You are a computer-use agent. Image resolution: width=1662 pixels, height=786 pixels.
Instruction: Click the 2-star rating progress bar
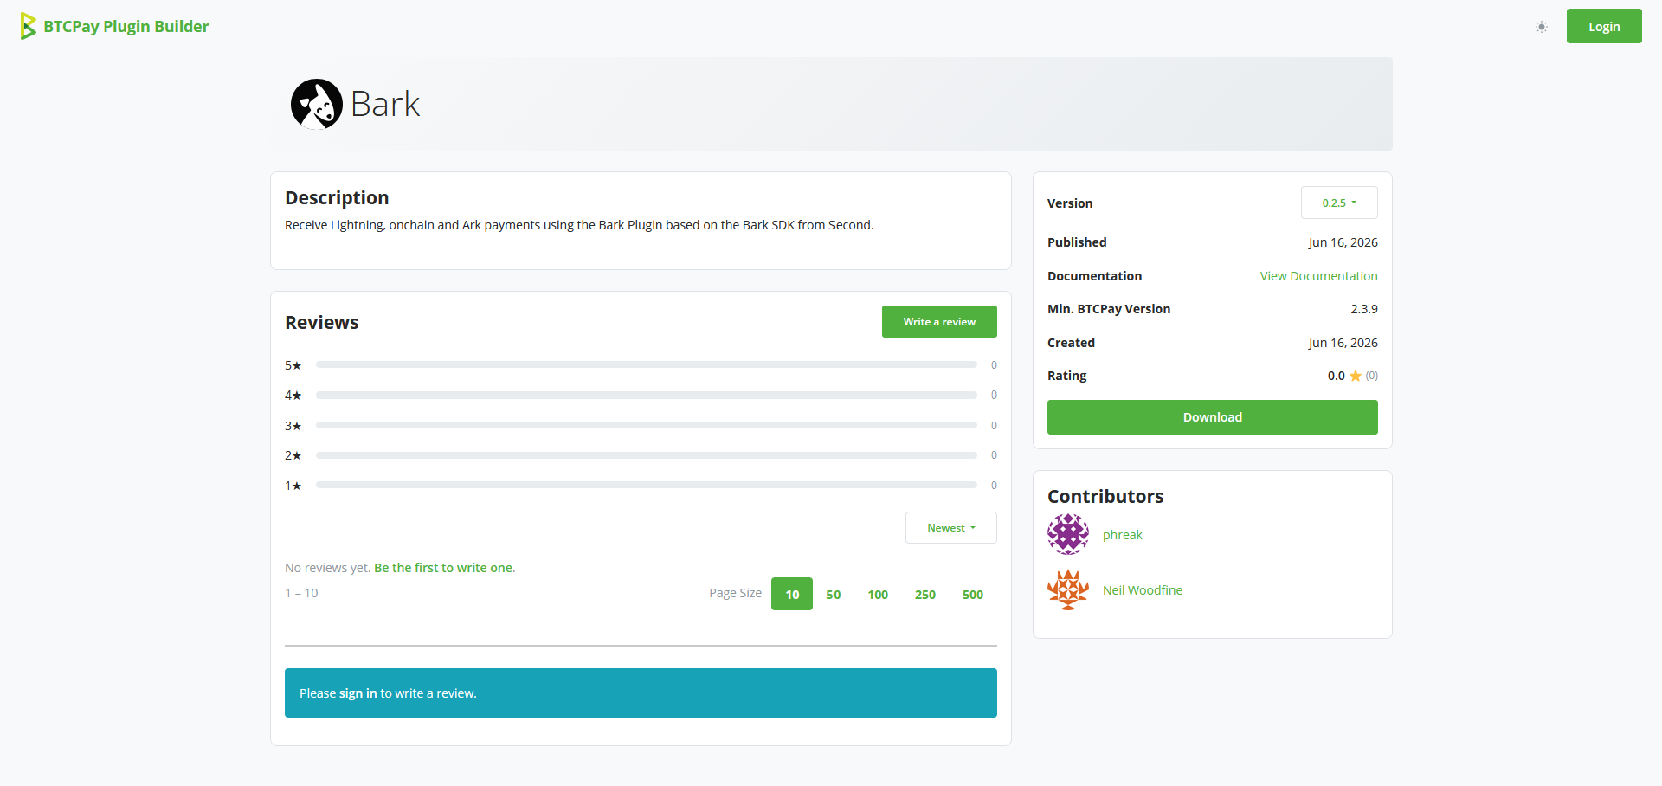[x=646, y=455]
